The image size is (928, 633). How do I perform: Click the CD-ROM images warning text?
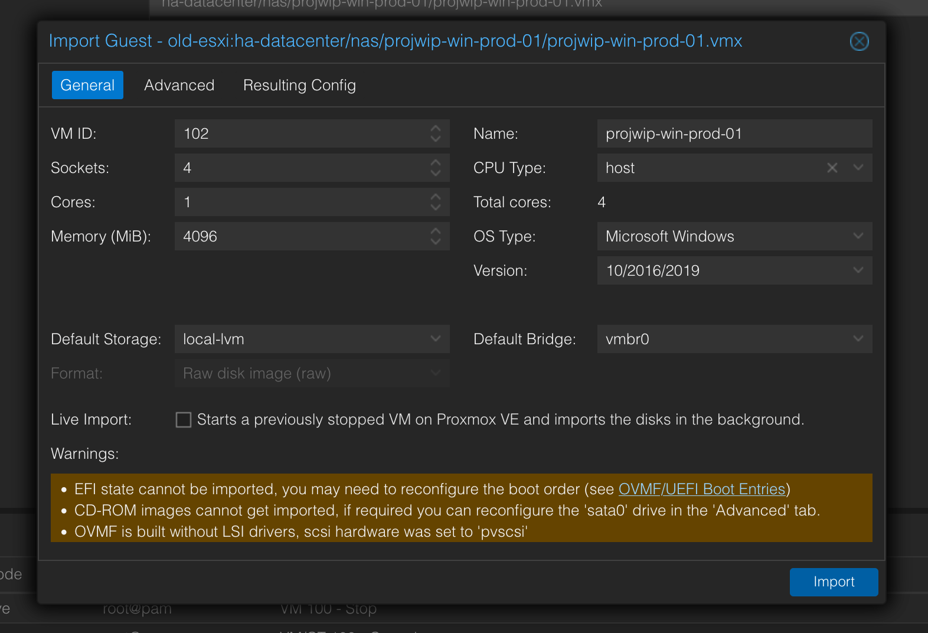[x=447, y=510]
